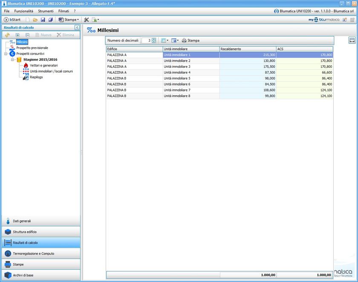The image size is (358, 282).
Task: Increase the Numero di decimali stepper value
Action: pyautogui.click(x=154, y=39)
